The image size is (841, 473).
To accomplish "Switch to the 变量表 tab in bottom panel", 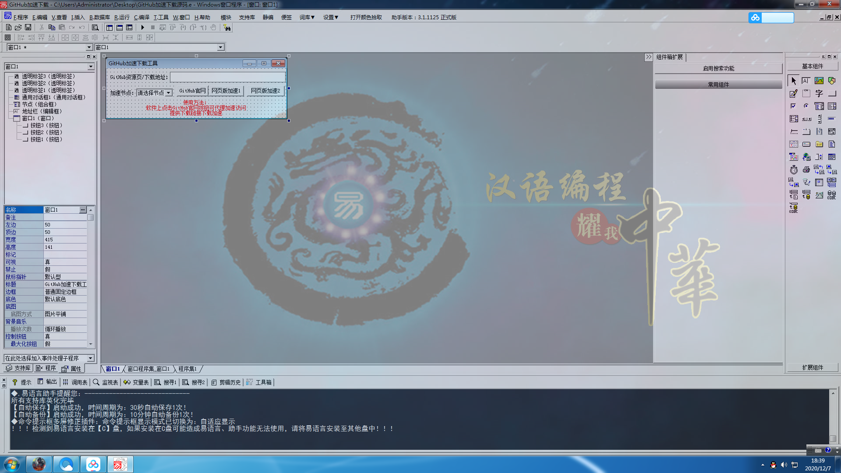I will click(136, 382).
